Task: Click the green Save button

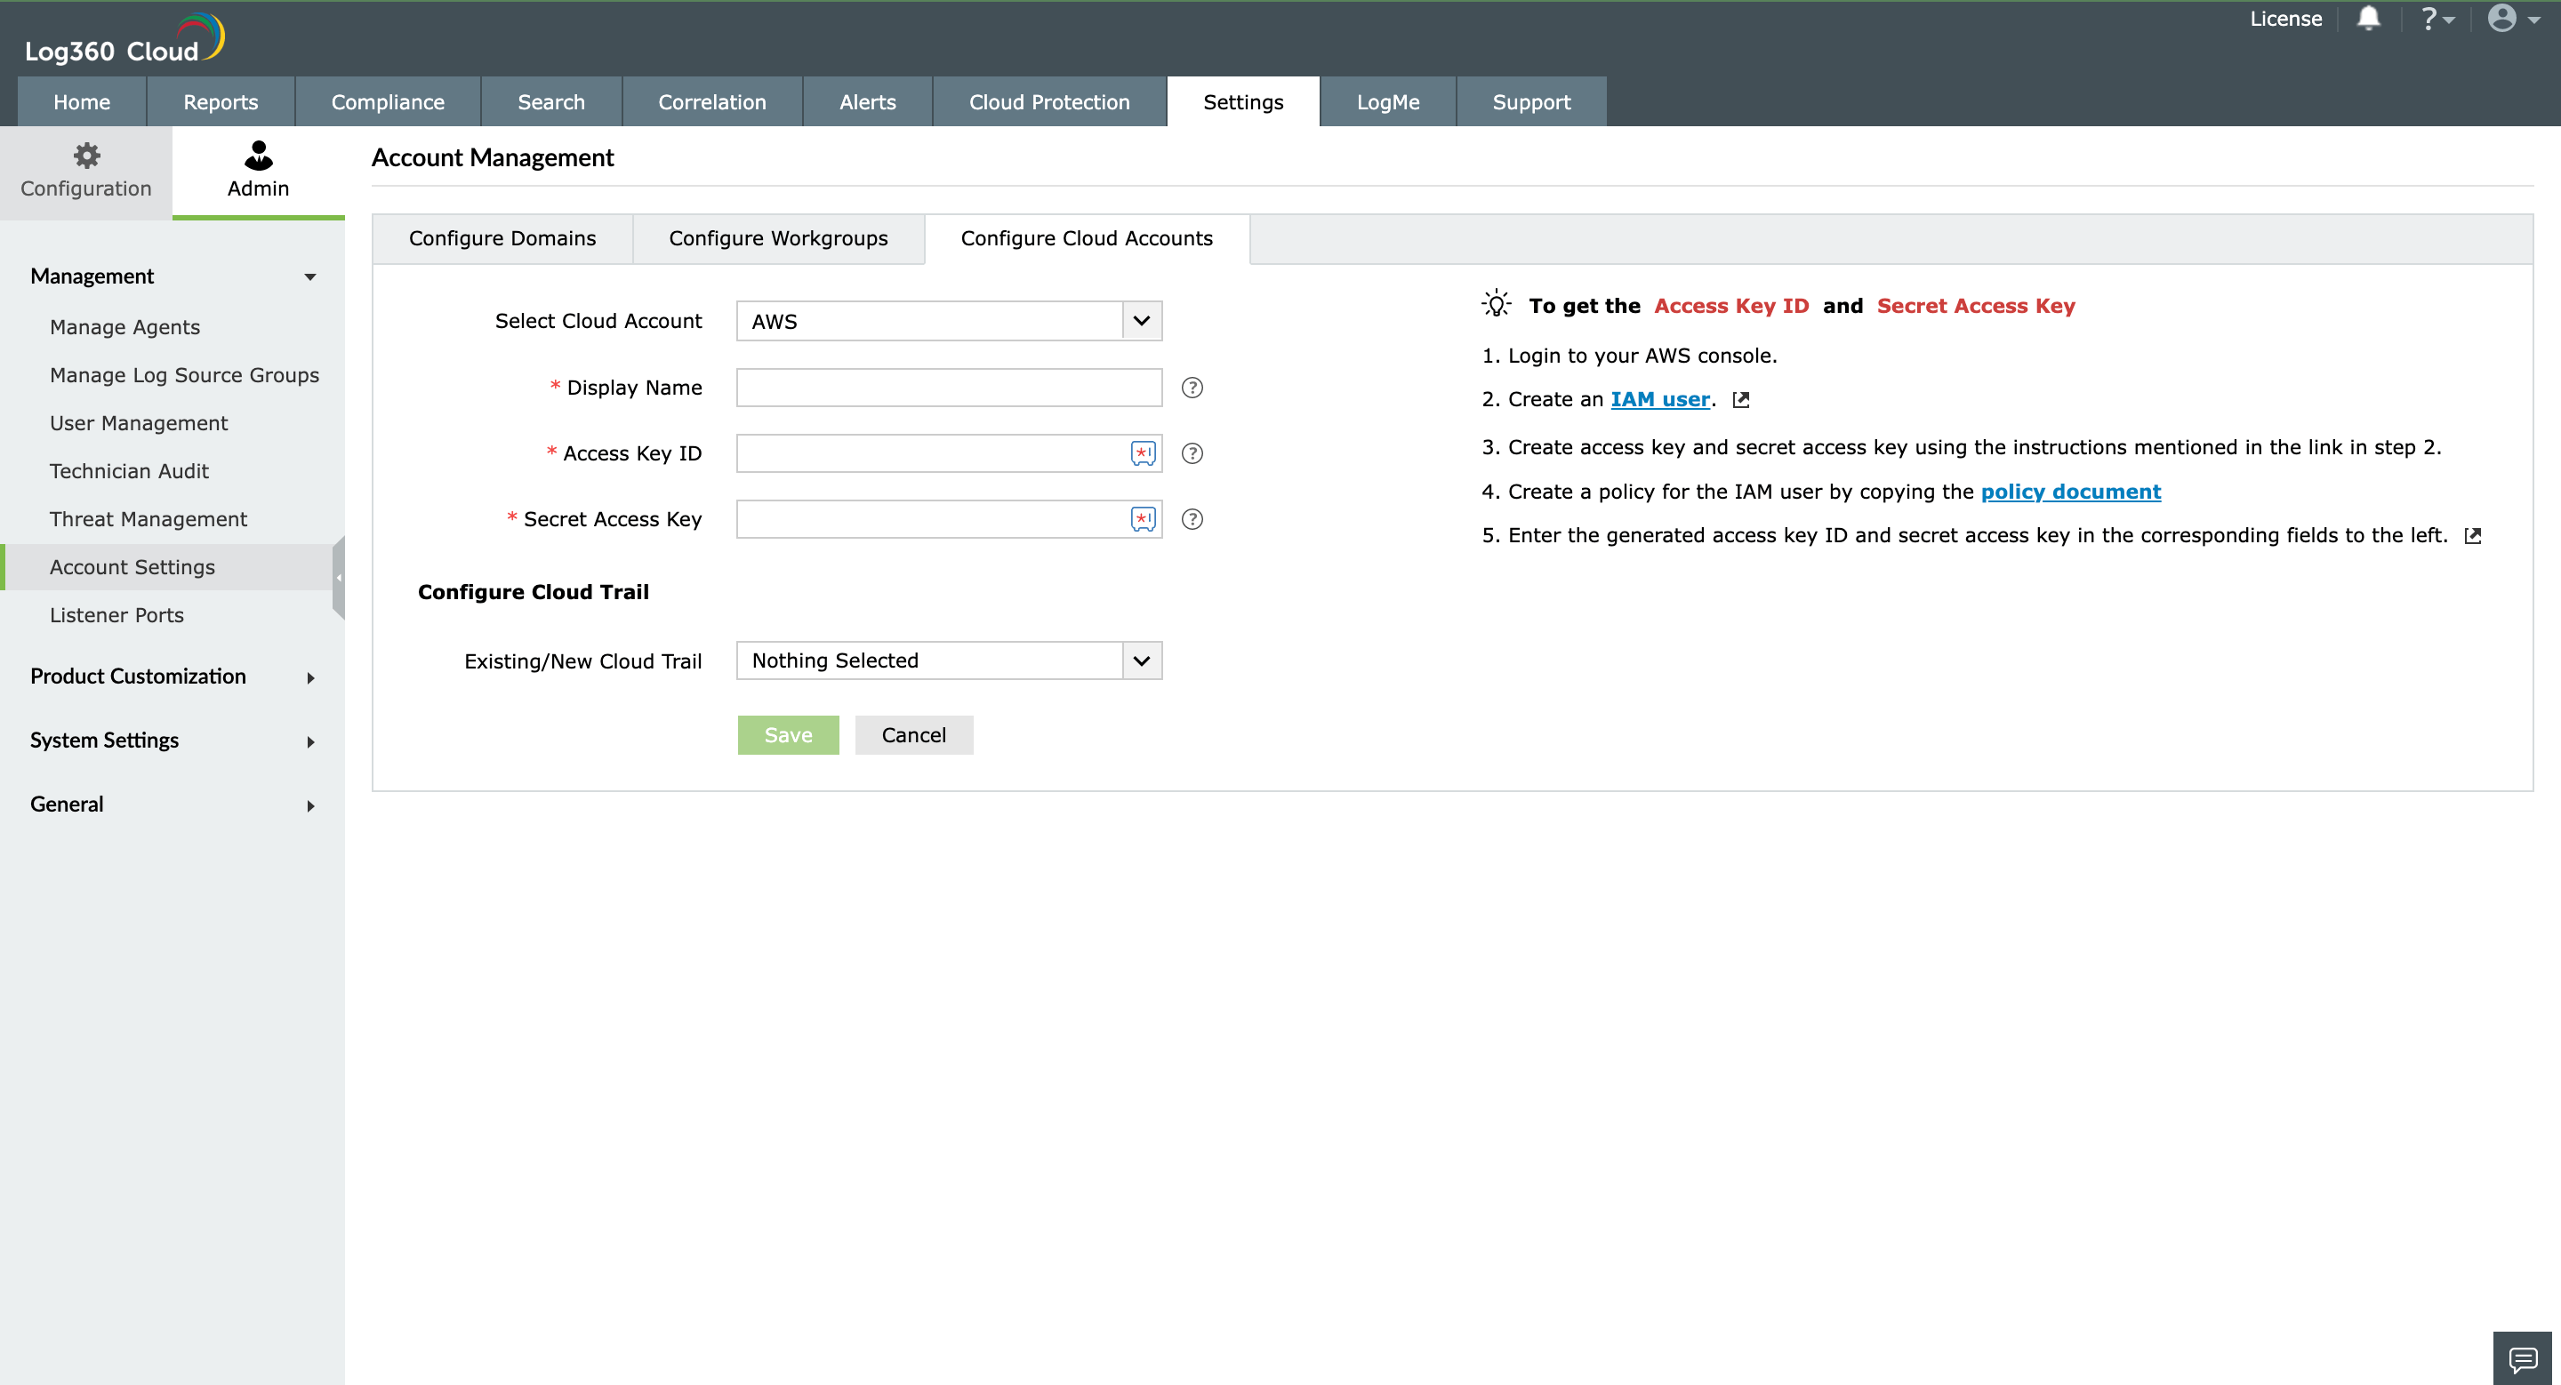Action: pyautogui.click(x=787, y=735)
